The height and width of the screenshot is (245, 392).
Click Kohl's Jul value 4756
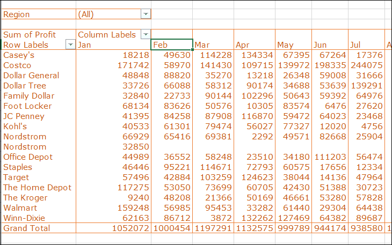point(372,127)
